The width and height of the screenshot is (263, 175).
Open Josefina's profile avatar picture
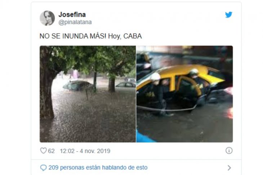coord(47,18)
